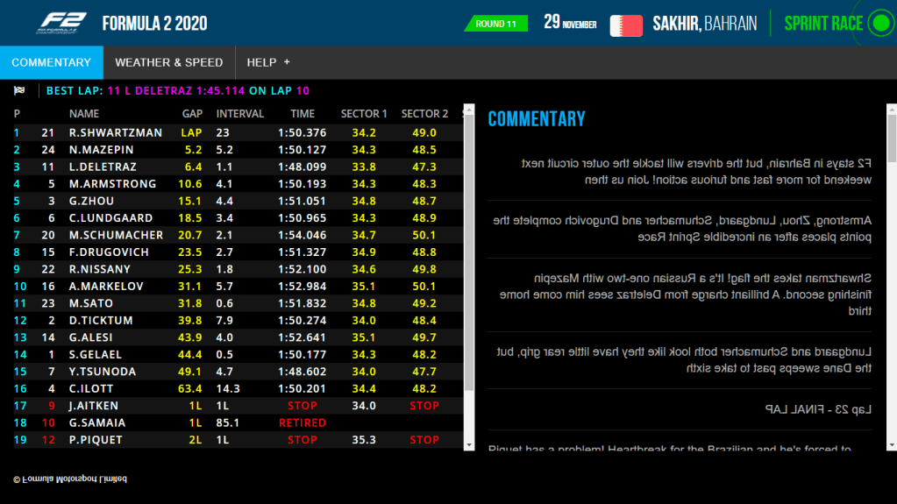Expand the Help menu

point(268,62)
